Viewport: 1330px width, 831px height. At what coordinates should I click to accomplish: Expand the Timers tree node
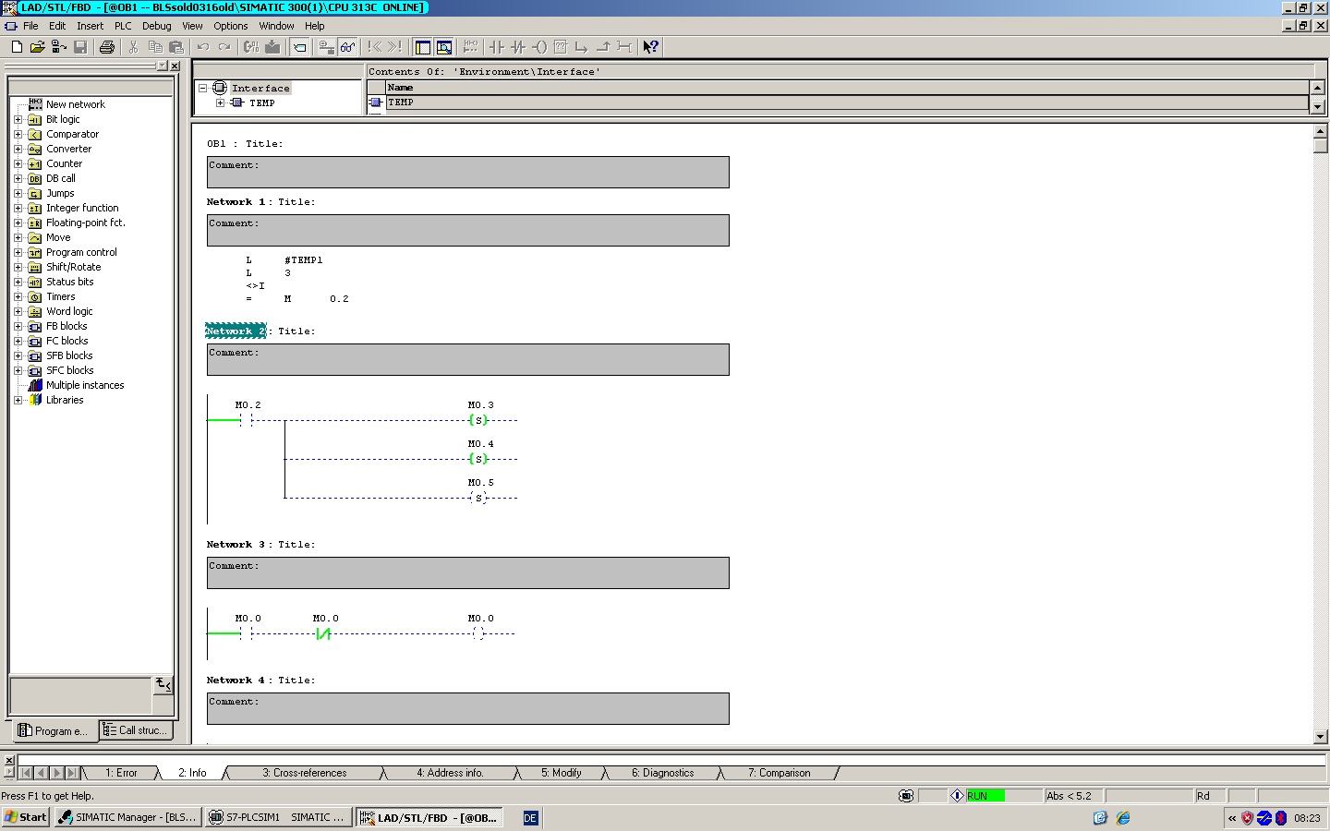coord(18,296)
